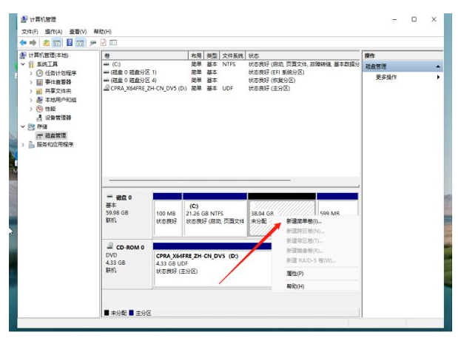
Task: Select the 599 MB partition block
Action: tap(337, 204)
